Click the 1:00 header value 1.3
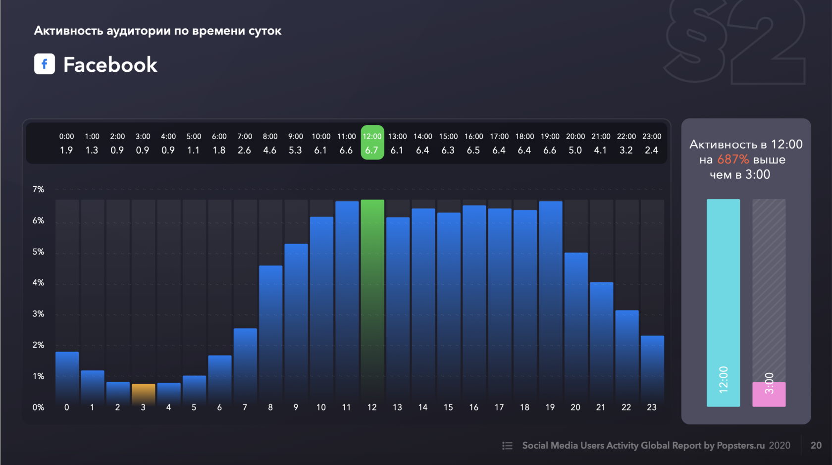The image size is (832, 465). [x=92, y=150]
